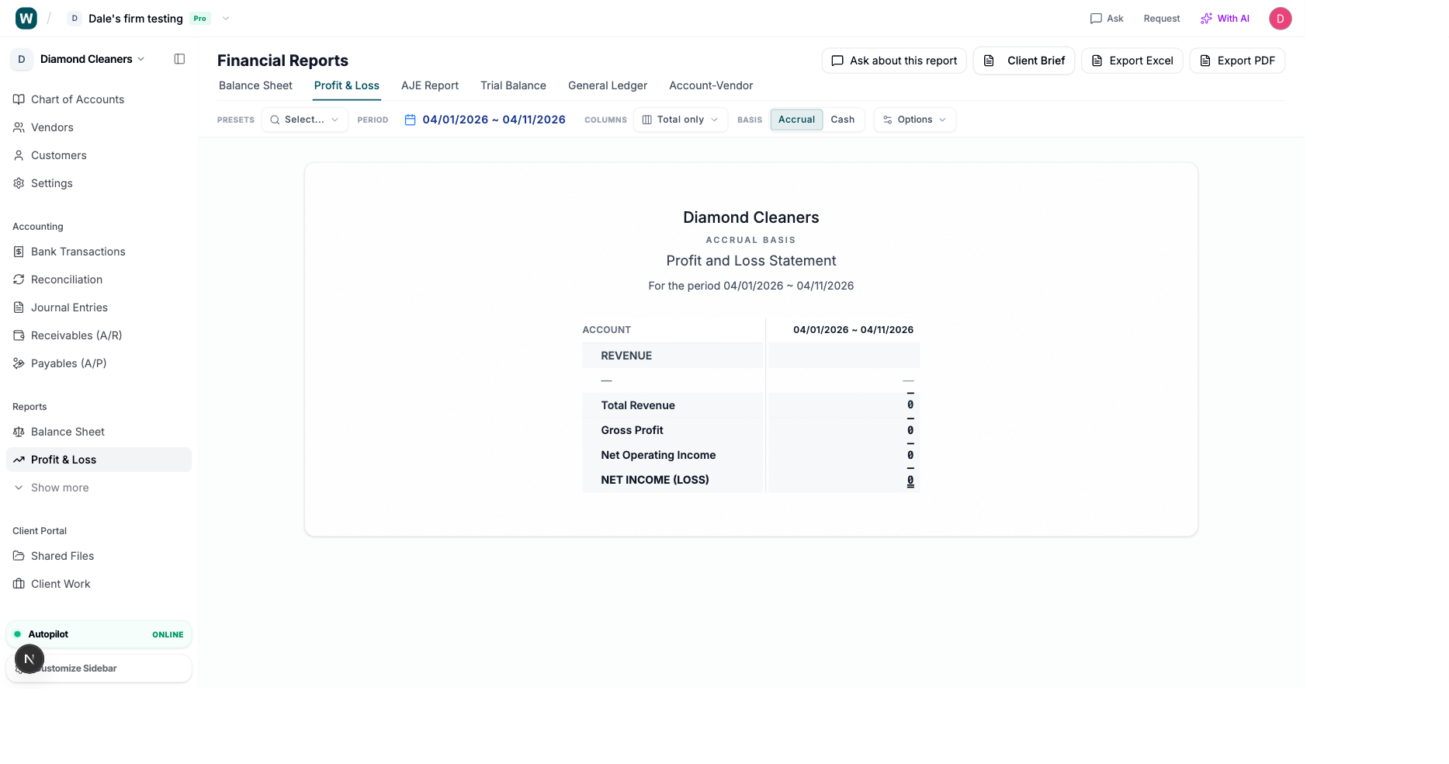Expand Show more under Reports

pos(59,488)
